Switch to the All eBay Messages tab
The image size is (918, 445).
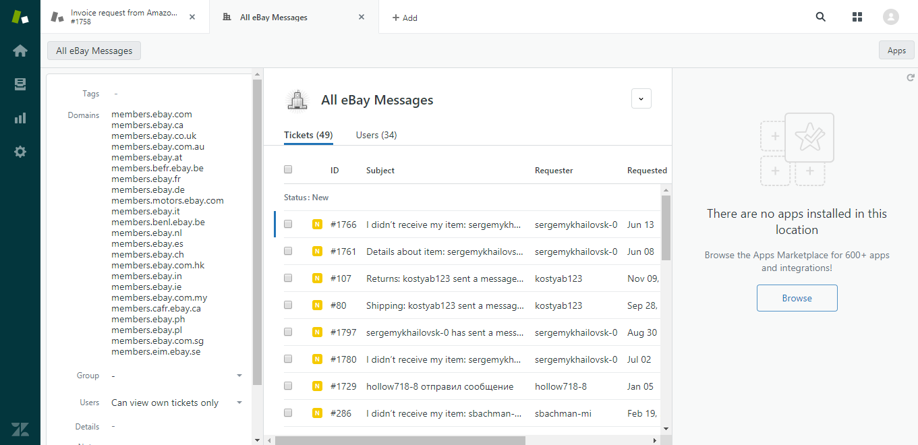pos(295,17)
